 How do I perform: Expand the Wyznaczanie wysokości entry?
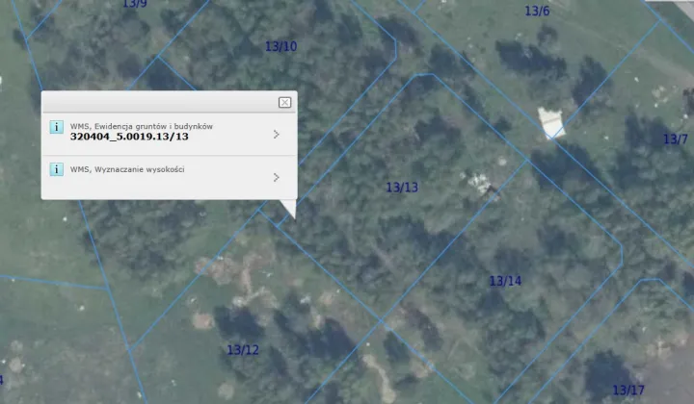[277, 178]
